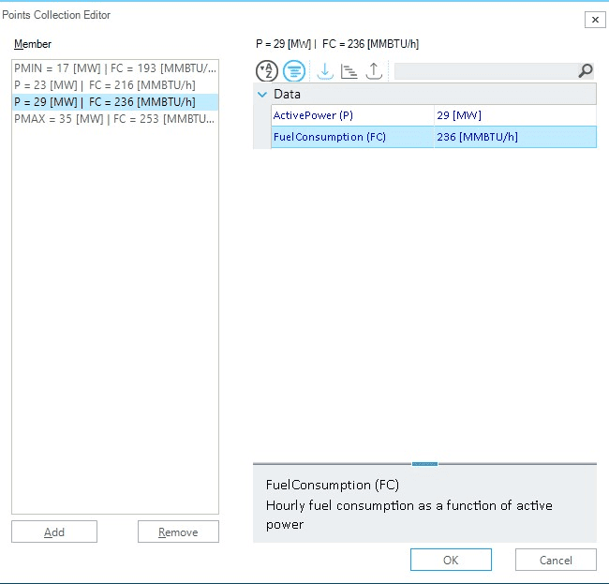Click the import download arrow icon

325,71
